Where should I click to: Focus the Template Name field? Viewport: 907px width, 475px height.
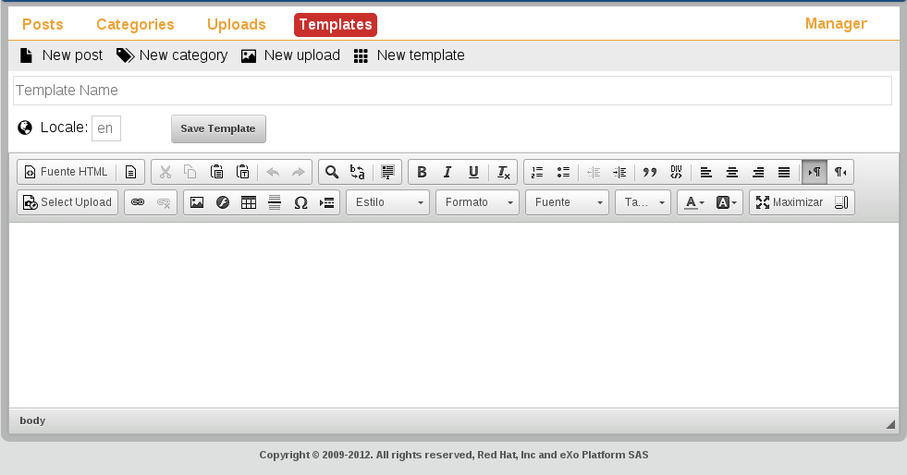[452, 91]
